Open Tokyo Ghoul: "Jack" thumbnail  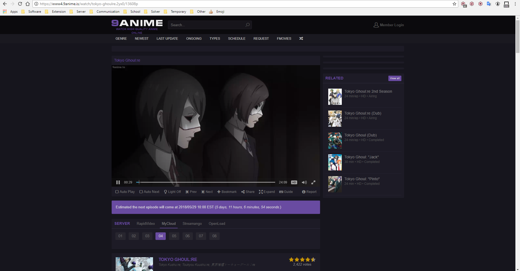(335, 162)
